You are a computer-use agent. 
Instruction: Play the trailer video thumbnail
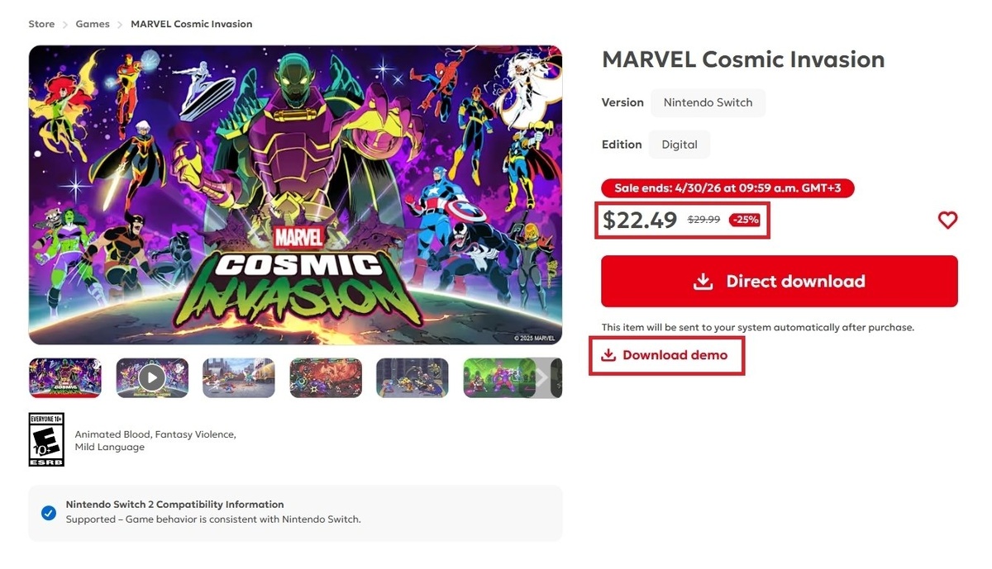152,378
